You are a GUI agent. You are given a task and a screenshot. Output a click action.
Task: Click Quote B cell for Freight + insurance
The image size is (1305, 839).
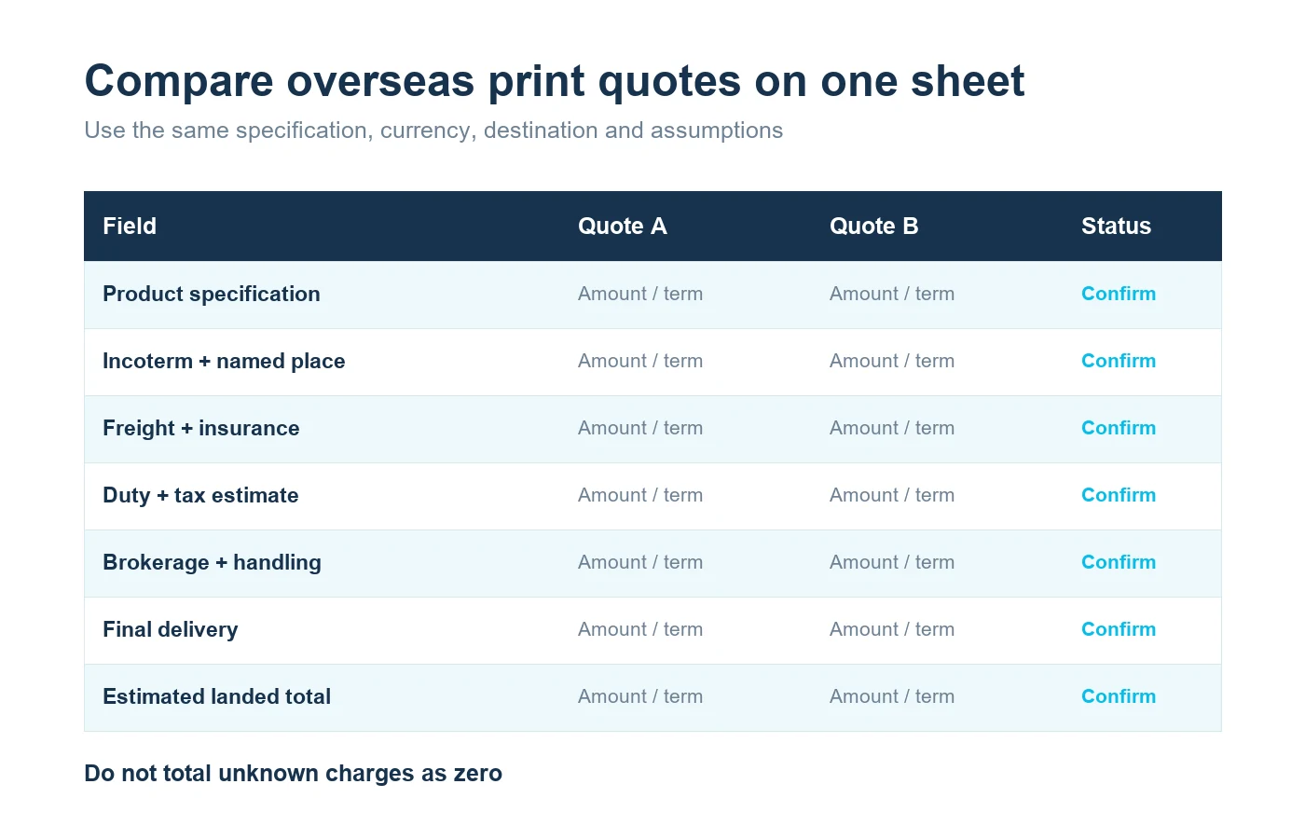click(x=892, y=428)
